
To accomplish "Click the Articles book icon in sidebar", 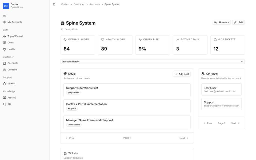I will point(4,98).
